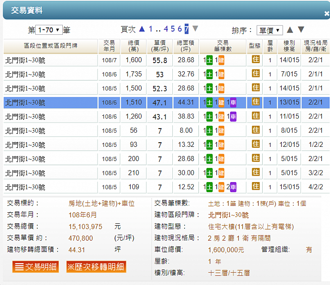
Task: Click green 土 icon in highlighted 1,510 row
Action: point(209,102)
